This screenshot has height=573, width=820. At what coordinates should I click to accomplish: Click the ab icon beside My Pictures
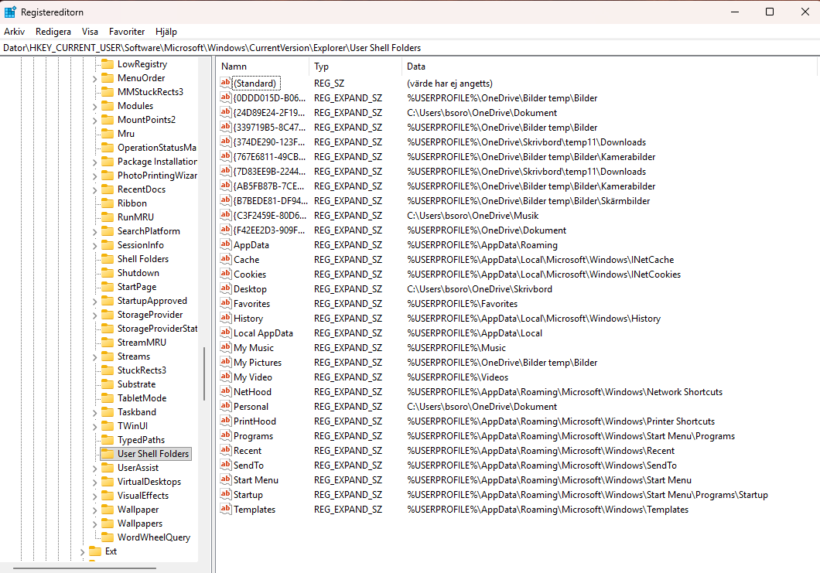tap(225, 362)
